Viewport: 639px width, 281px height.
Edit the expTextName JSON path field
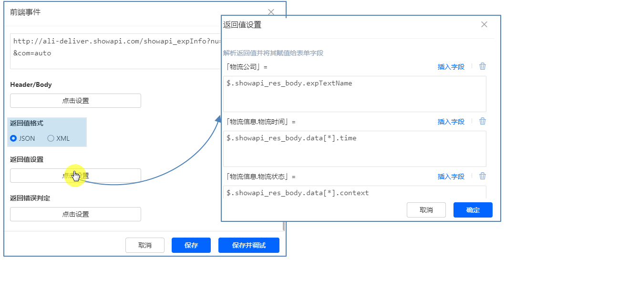pyautogui.click(x=354, y=94)
